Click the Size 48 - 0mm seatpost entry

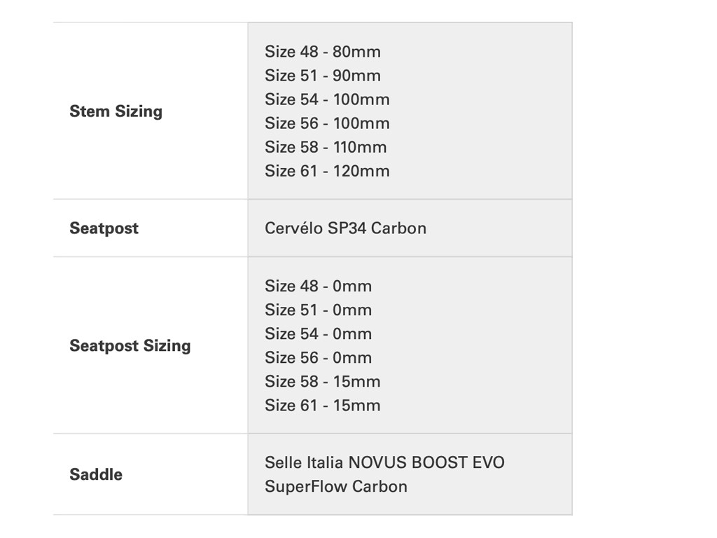pos(318,287)
